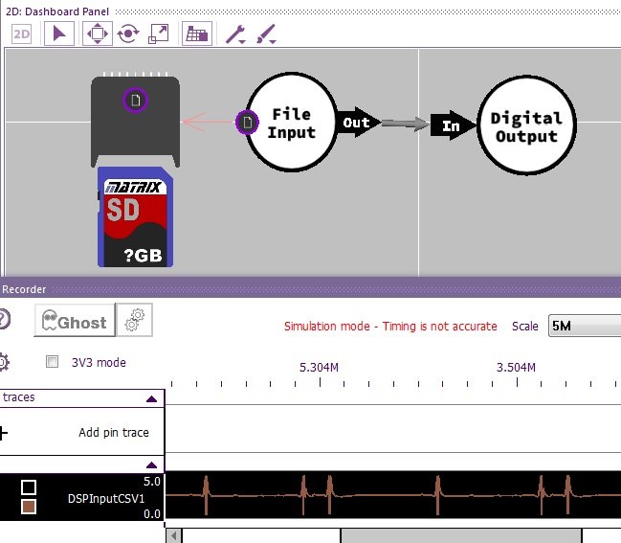Click the brown DSPInputCSV1 trace color swatch
Viewport: 621px width, 543px height.
[29, 506]
